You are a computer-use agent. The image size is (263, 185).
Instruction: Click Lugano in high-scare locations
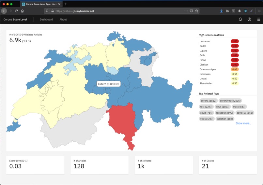pos(203,51)
